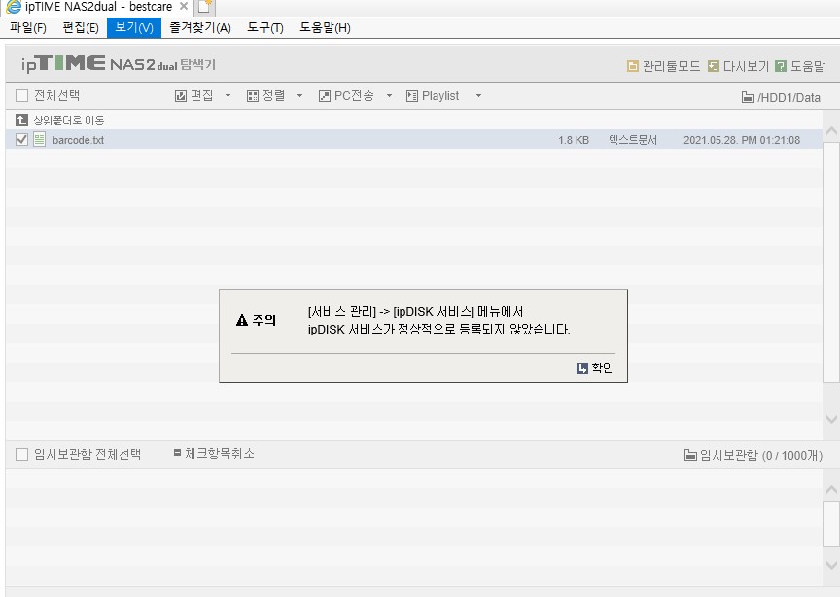The image size is (840, 597).
Task: Open the 편집(E) menu
Action: pyautogui.click(x=81, y=28)
